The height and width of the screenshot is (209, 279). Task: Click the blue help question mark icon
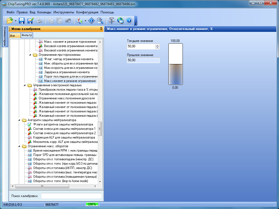tap(129, 21)
